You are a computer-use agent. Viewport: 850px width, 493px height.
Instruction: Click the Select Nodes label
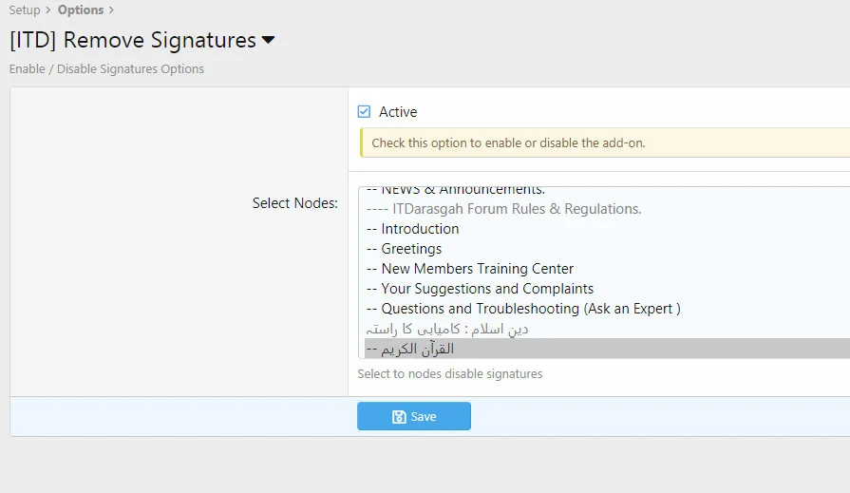(295, 203)
